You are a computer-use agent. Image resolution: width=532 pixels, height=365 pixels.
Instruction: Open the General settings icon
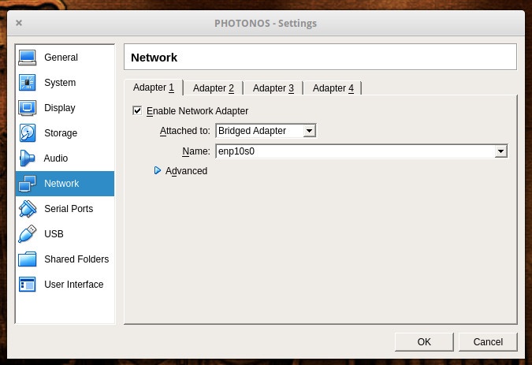tap(28, 58)
